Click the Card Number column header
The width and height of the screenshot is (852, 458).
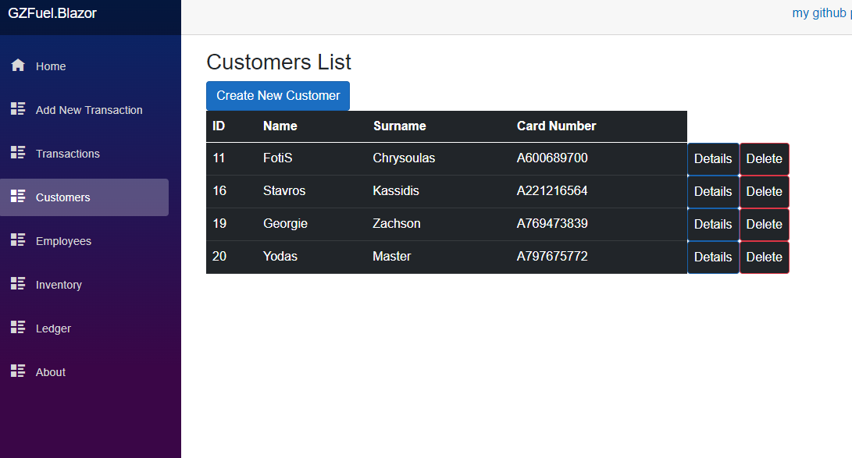(556, 126)
